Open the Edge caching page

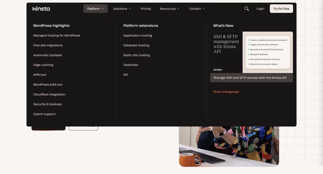(43, 65)
